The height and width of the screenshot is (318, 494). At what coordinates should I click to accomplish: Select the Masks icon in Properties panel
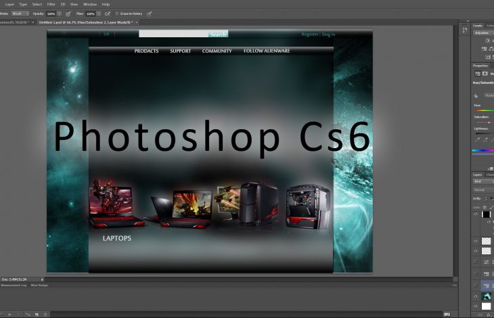pyautogui.click(x=485, y=74)
